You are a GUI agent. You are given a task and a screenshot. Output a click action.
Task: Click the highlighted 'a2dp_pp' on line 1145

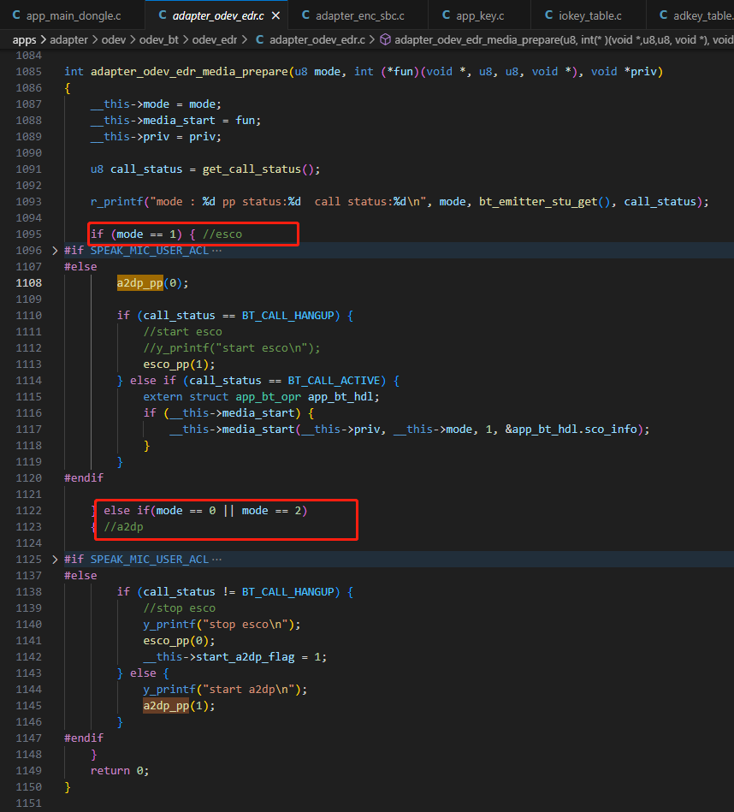pos(166,706)
